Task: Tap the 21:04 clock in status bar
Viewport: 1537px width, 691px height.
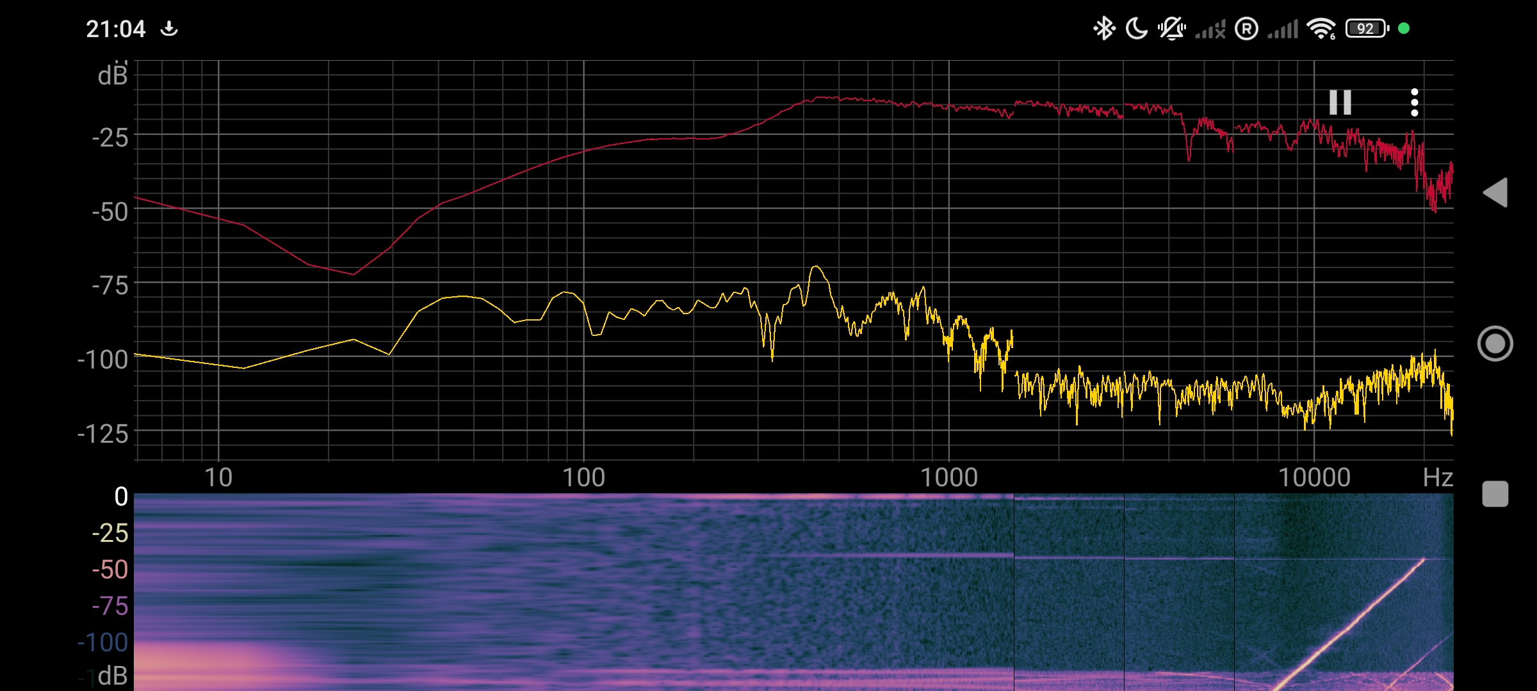Action: coord(116,29)
